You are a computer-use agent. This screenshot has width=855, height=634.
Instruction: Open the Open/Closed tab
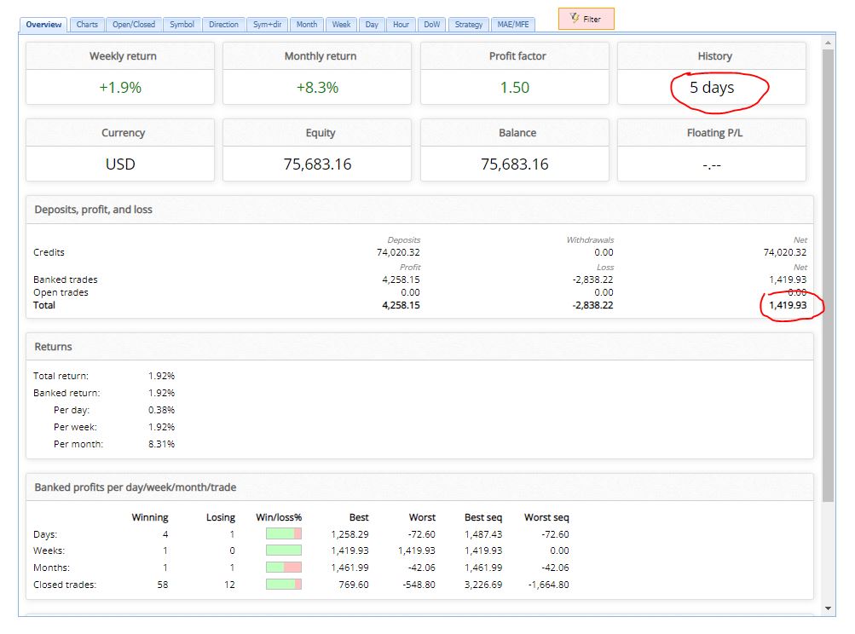134,25
